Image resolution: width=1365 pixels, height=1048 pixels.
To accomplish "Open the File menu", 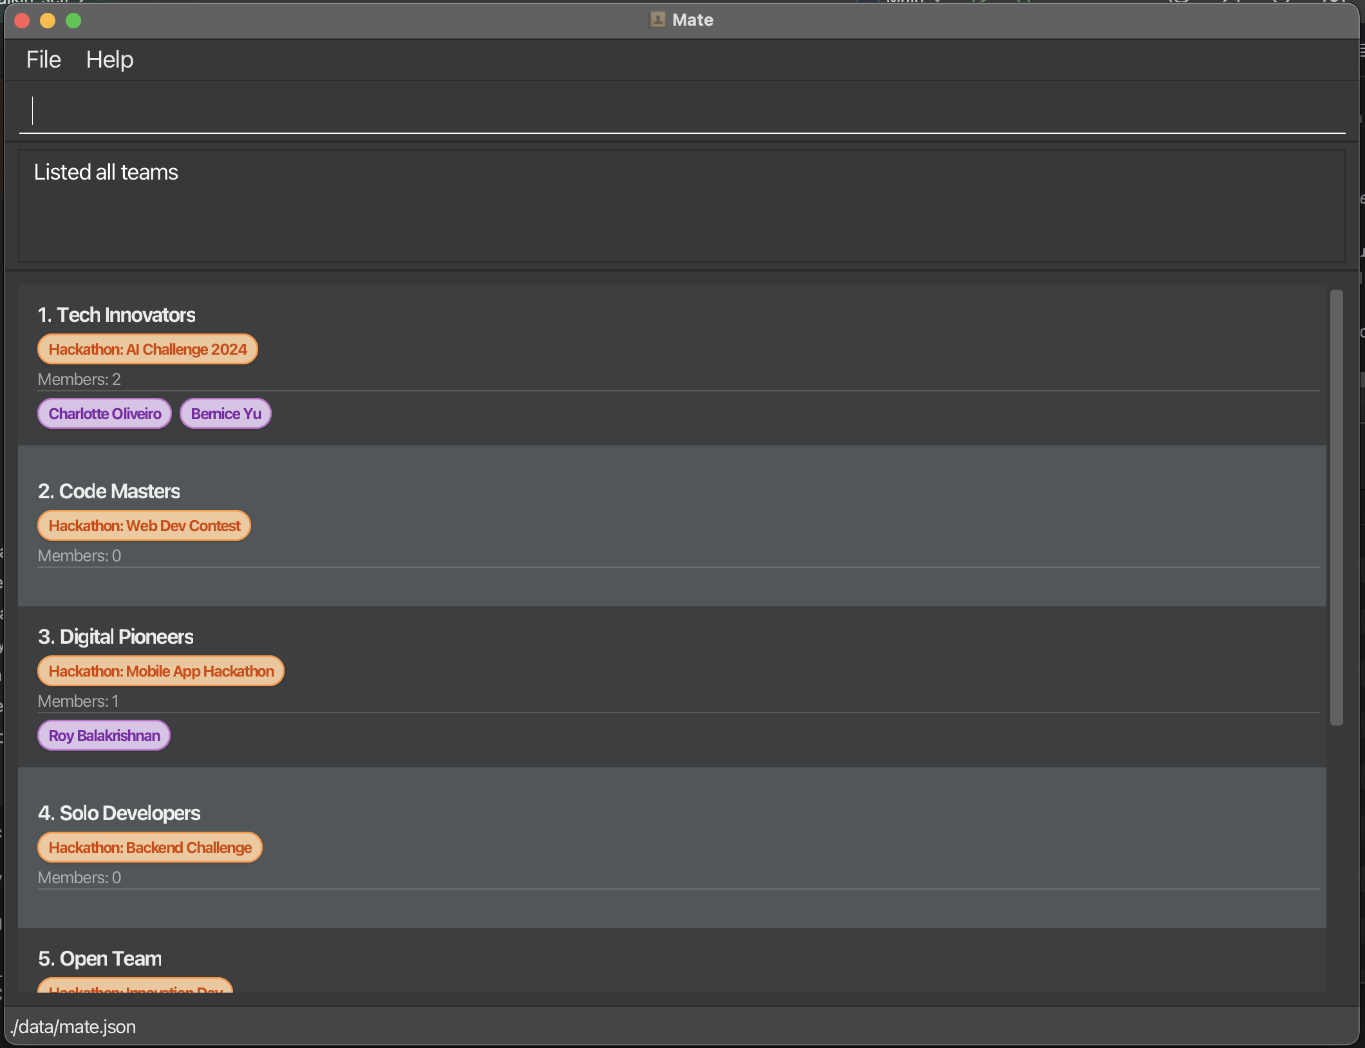I will coord(43,60).
